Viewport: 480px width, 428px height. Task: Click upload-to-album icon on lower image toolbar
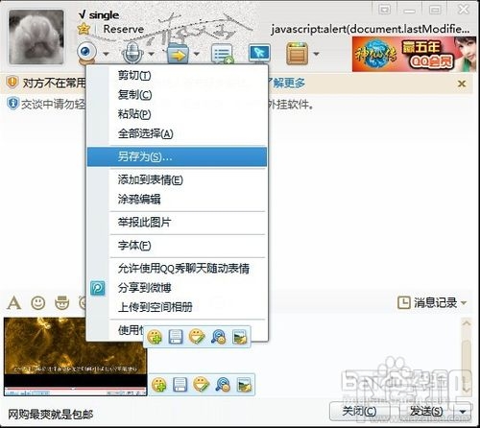coord(244,385)
